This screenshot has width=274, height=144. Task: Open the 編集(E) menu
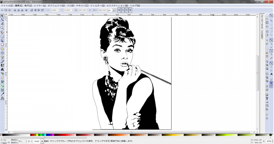pyautogui.click(x=19, y=6)
